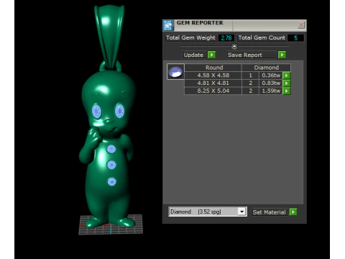
Task: Click the quantity 2 cell in 8.25 row
Action: [250, 91]
